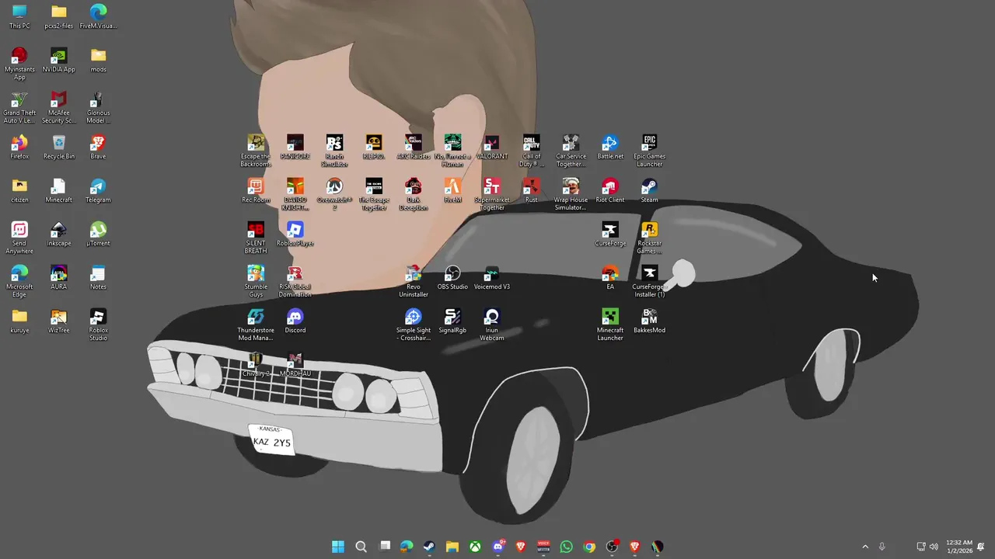The height and width of the screenshot is (559, 995).
Task: Open Revo Uninstaller shortcut
Action: click(x=414, y=281)
